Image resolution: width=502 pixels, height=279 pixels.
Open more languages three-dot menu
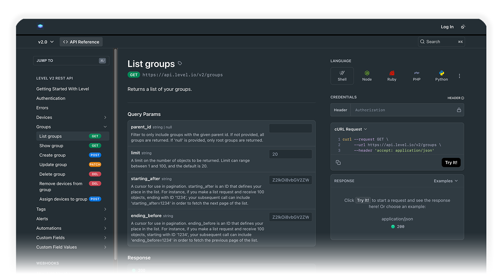click(x=459, y=76)
